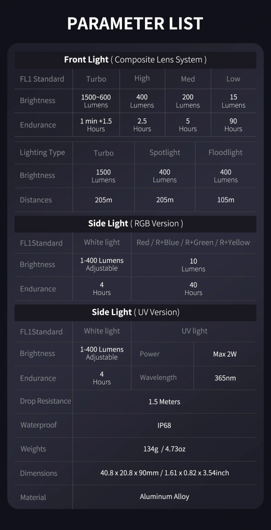The width and height of the screenshot is (271, 530).
Task: Click the Max 2W power value
Action: (x=225, y=354)
